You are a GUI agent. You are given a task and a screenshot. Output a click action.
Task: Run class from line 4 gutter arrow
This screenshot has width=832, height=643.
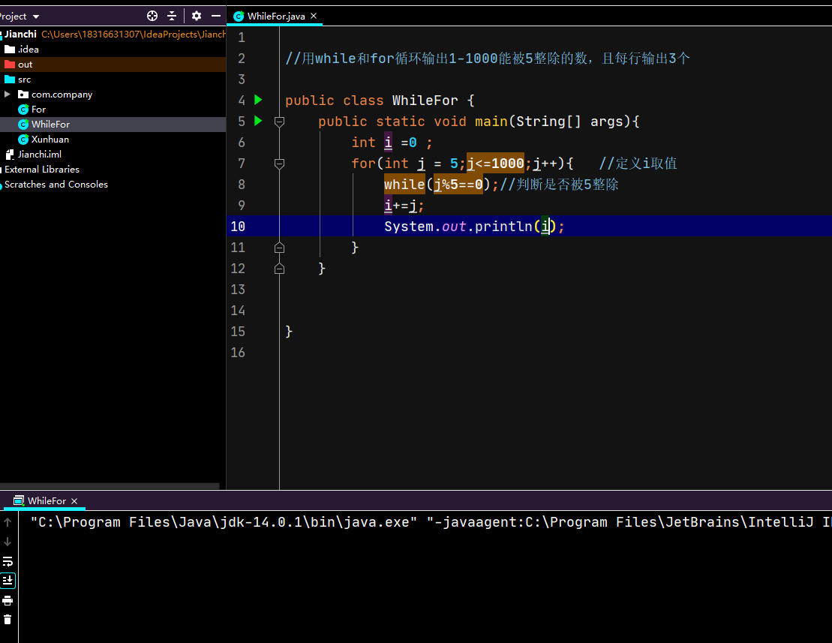[258, 100]
